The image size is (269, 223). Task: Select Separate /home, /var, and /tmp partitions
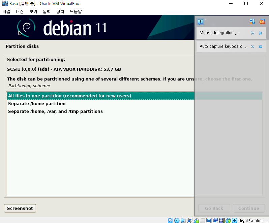(x=134, y=111)
